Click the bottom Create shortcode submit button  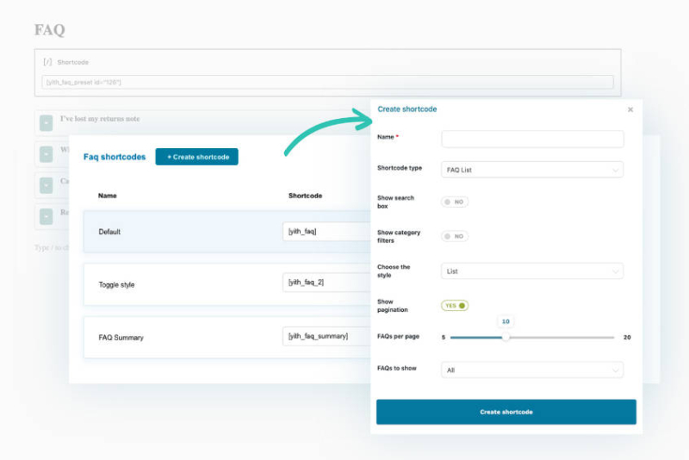(x=506, y=412)
